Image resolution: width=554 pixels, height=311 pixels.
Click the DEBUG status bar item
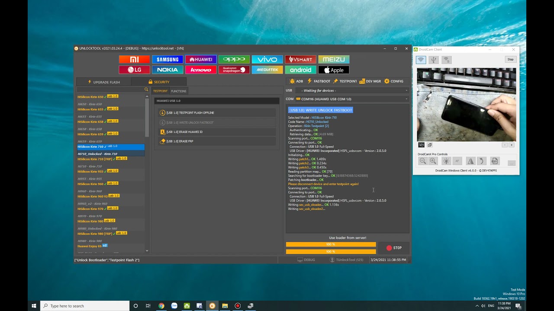point(306,260)
